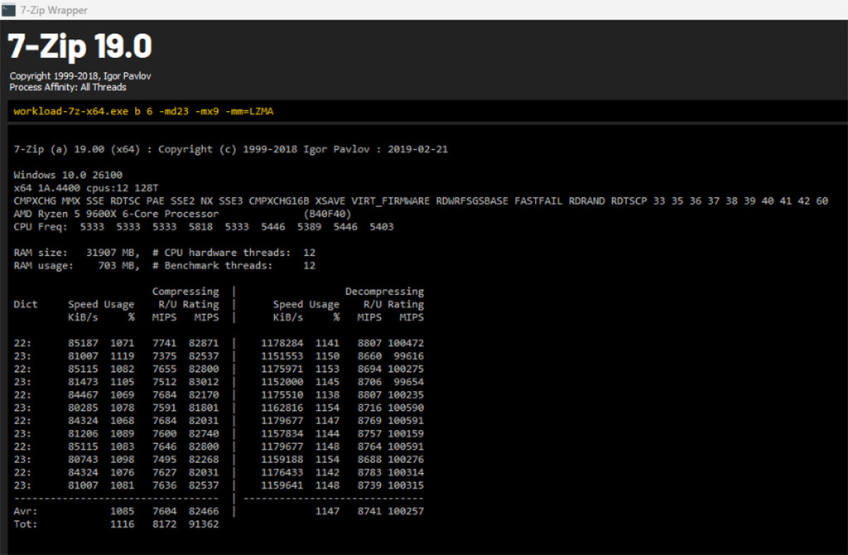This screenshot has width=848, height=555.
Task: Click decompressing speed "1152000"
Action: pyautogui.click(x=282, y=382)
